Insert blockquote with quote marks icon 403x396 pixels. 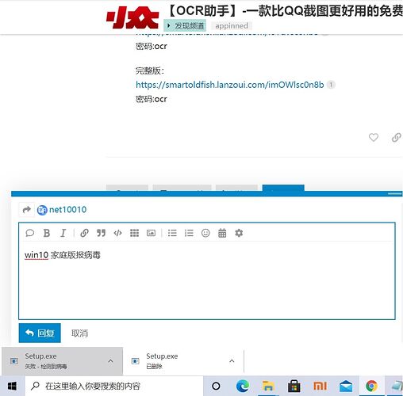[101, 233]
